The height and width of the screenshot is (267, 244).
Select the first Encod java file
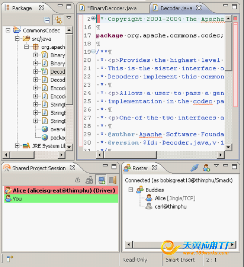(x=53, y=88)
